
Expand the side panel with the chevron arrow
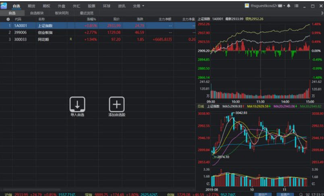click(x=322, y=13)
